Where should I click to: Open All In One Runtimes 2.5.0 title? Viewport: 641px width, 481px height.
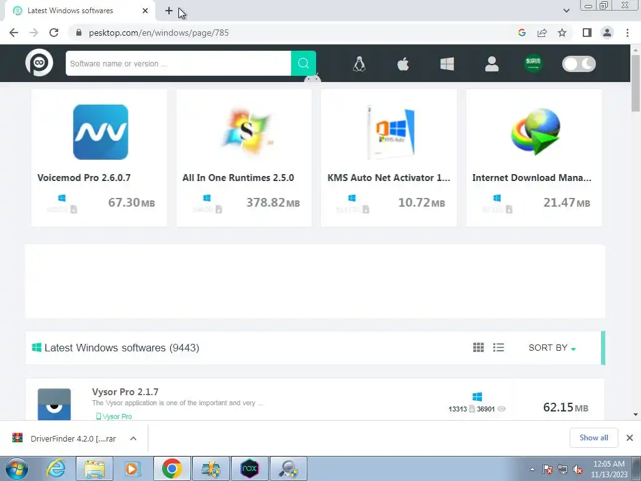coord(238,178)
